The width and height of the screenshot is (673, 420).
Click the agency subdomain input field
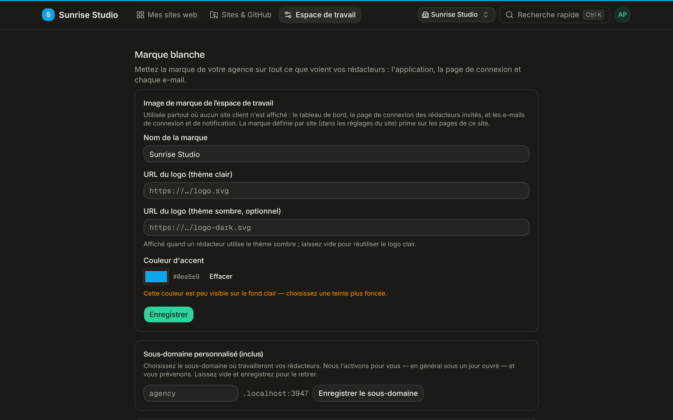point(191,393)
